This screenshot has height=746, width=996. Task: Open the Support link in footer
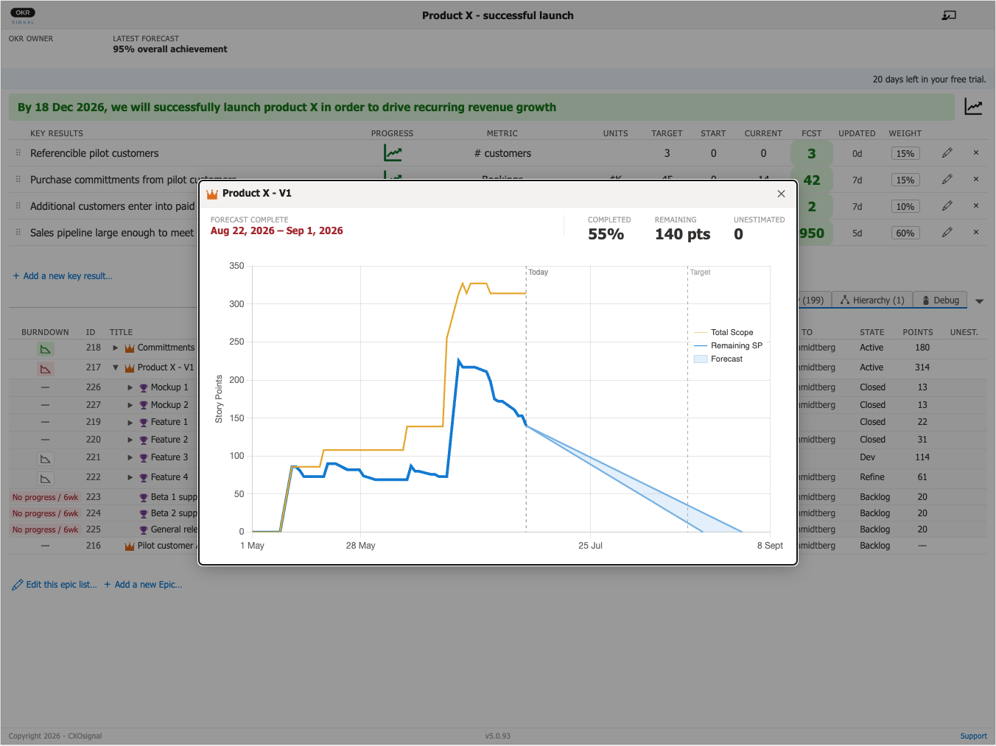[973, 736]
